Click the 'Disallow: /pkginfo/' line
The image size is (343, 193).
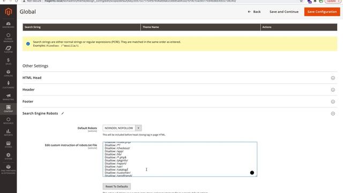116,160
